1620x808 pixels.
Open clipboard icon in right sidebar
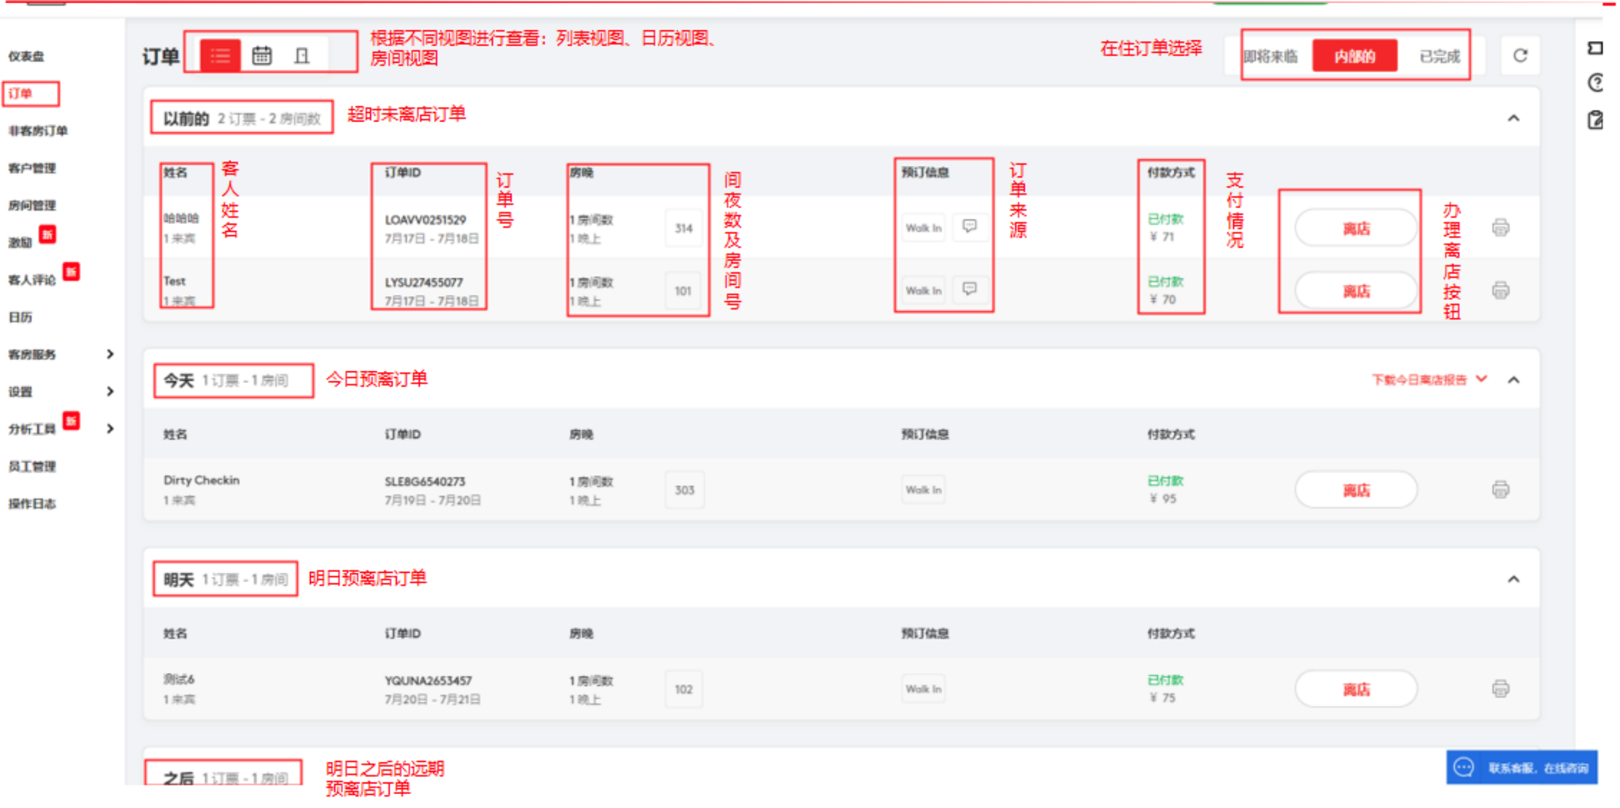1595,120
